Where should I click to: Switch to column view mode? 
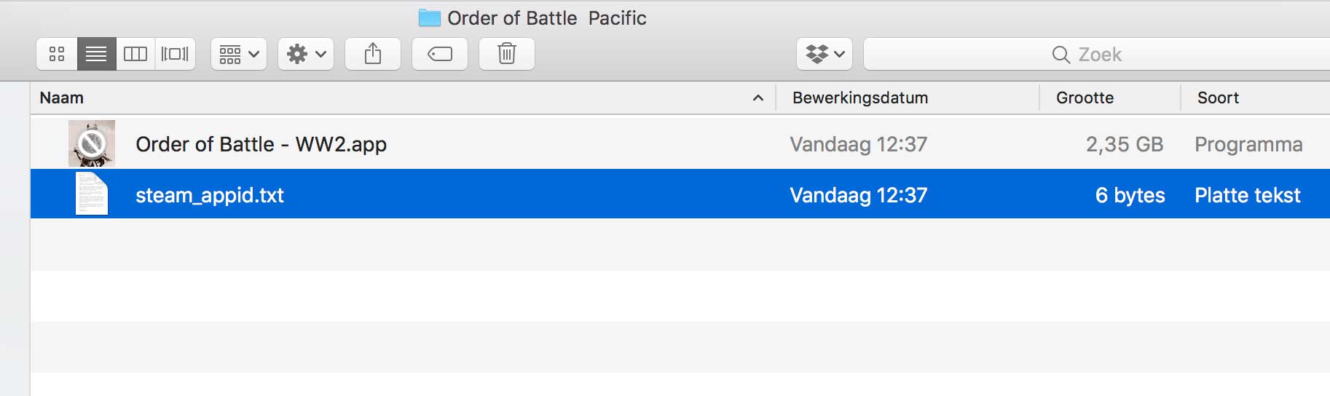coord(135,54)
